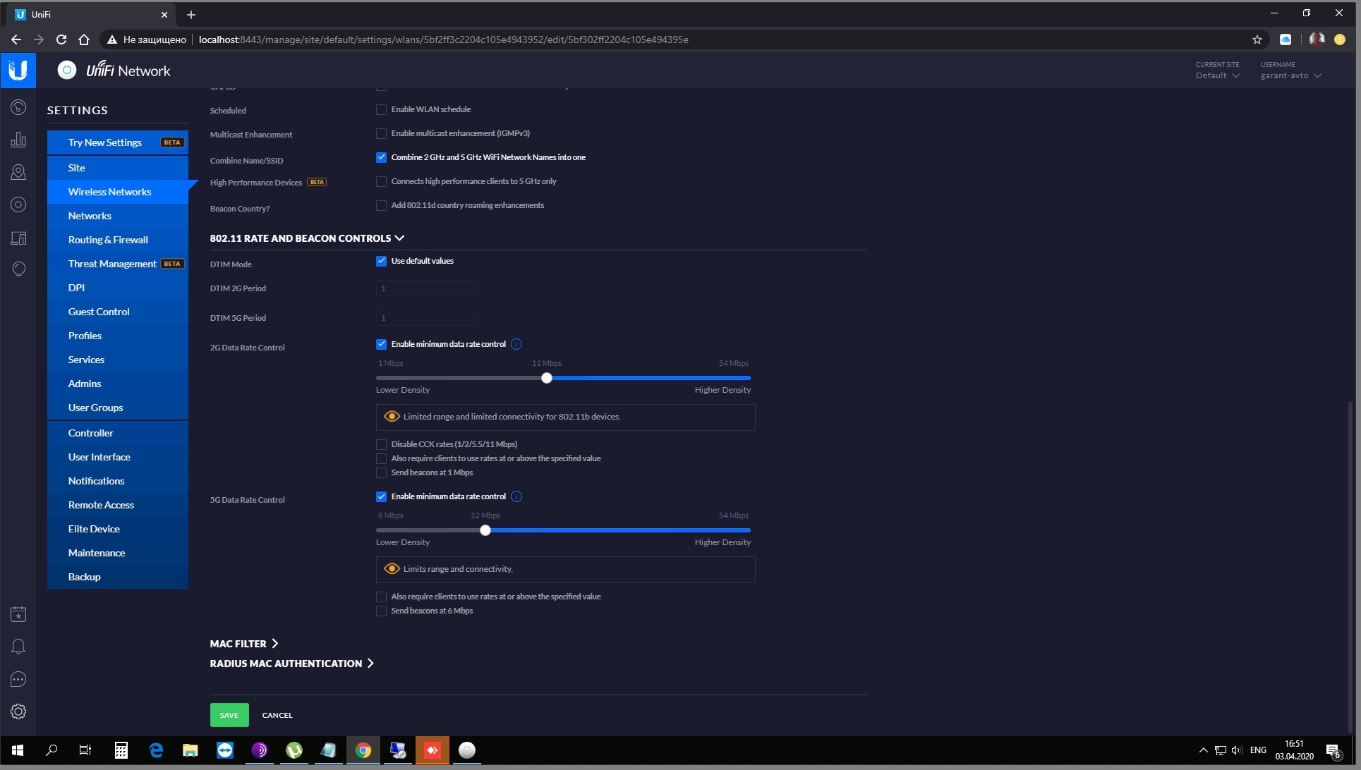
Task: Open Guest Control settings menu
Action: 99,312
